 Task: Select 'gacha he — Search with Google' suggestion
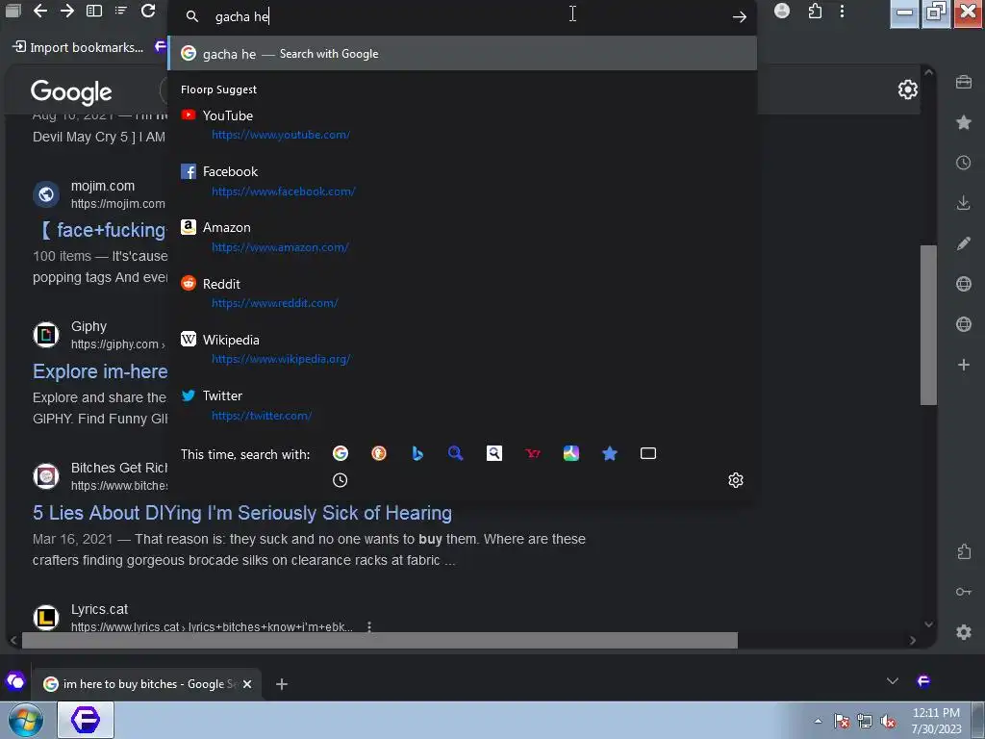coord(463,54)
